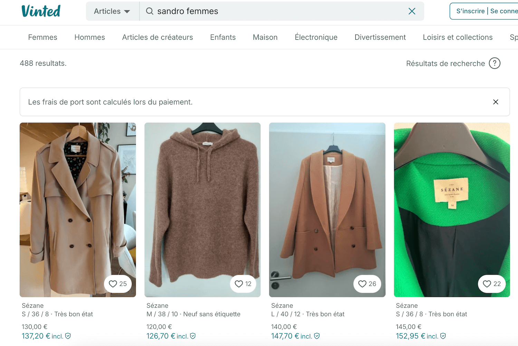Dismiss the shipping fees notice
Viewport: 518px width, 346px height.
(x=496, y=102)
